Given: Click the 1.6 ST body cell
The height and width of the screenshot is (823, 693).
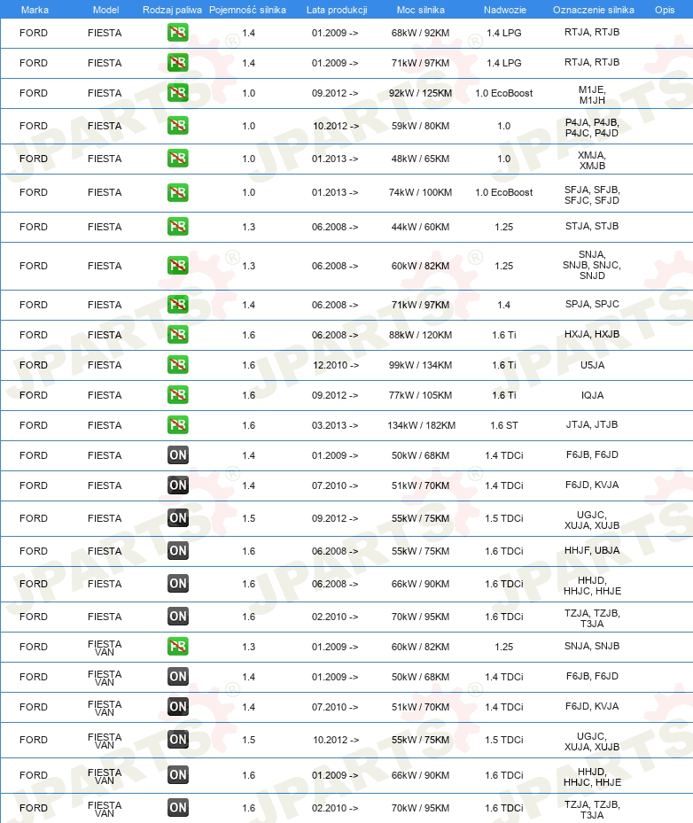Looking at the screenshot, I should 504,425.
